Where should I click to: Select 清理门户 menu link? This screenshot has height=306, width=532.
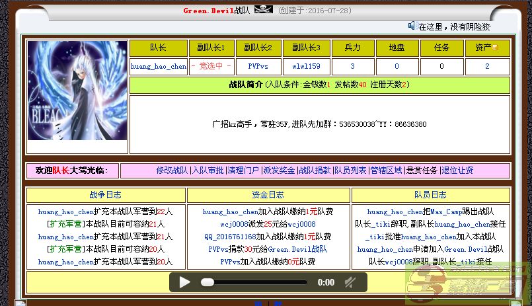pos(243,171)
